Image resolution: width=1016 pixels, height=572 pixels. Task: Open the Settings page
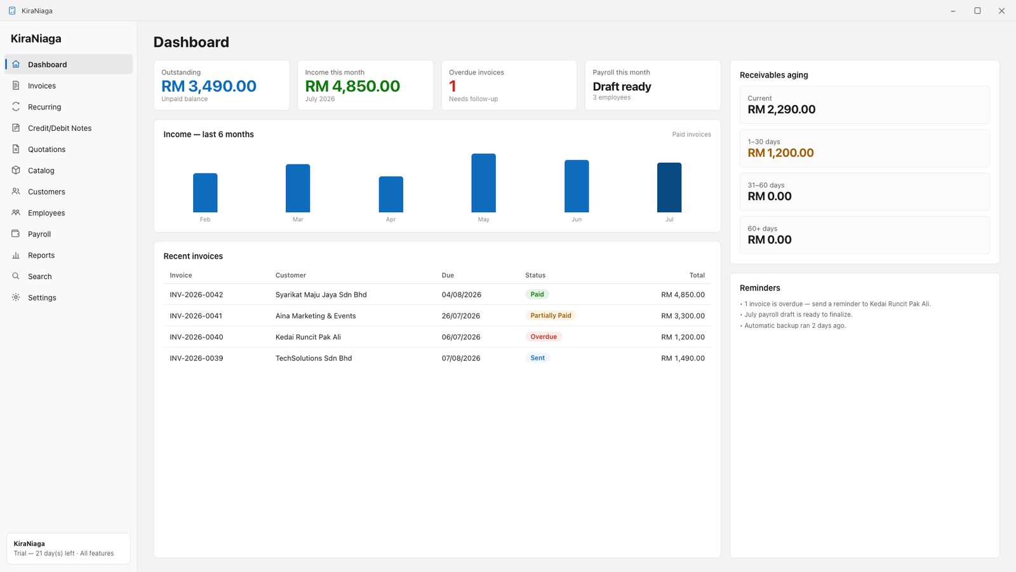(x=69, y=297)
